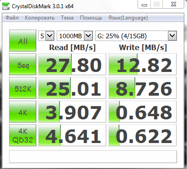187x169 pixels.
Task: Click the Seq write result 12.82
Action: tap(143, 64)
